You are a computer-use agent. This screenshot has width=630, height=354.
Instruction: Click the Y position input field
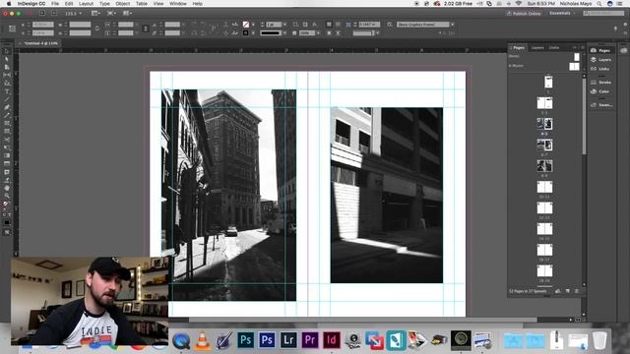43,32
